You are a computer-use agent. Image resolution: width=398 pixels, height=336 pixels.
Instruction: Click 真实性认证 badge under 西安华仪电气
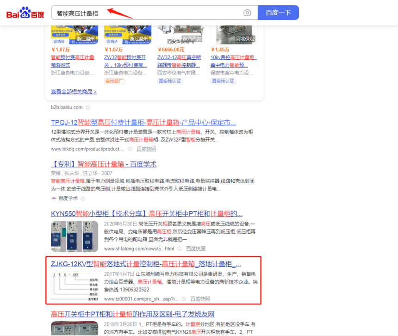click(170, 81)
